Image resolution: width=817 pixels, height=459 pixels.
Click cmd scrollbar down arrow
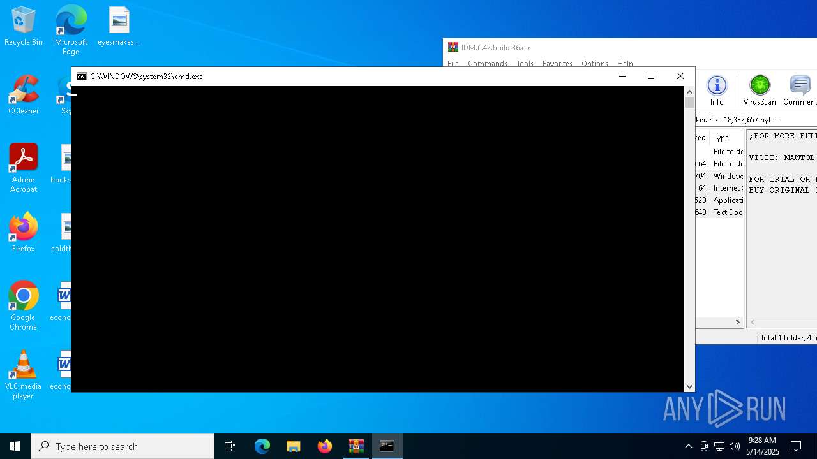pos(689,386)
